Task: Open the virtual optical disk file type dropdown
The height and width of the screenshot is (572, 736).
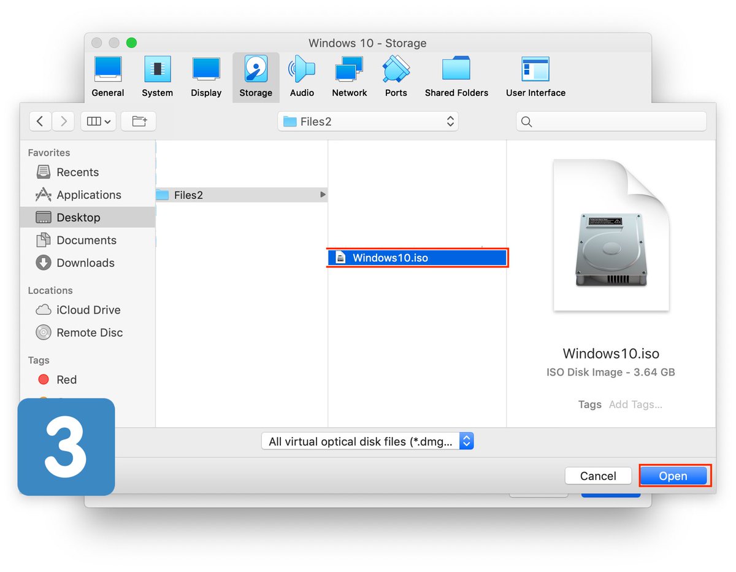Action: (x=368, y=441)
